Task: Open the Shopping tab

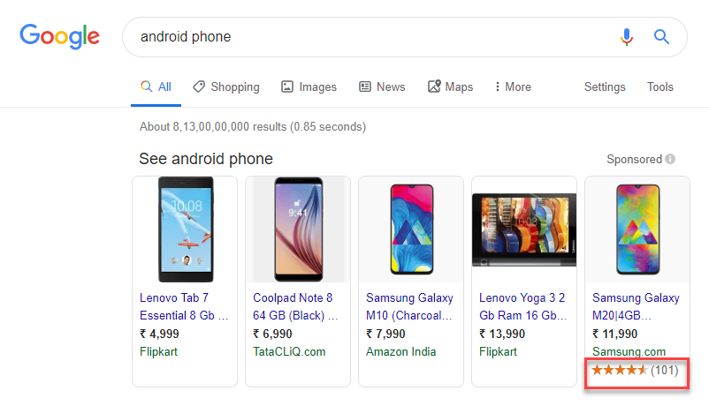Action: click(x=226, y=86)
